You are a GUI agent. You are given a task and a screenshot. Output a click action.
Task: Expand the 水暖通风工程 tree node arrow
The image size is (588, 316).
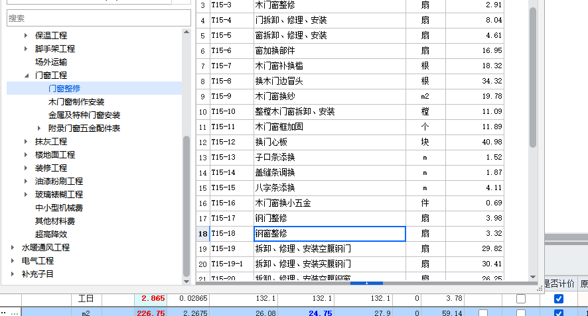pyautogui.click(x=13, y=248)
